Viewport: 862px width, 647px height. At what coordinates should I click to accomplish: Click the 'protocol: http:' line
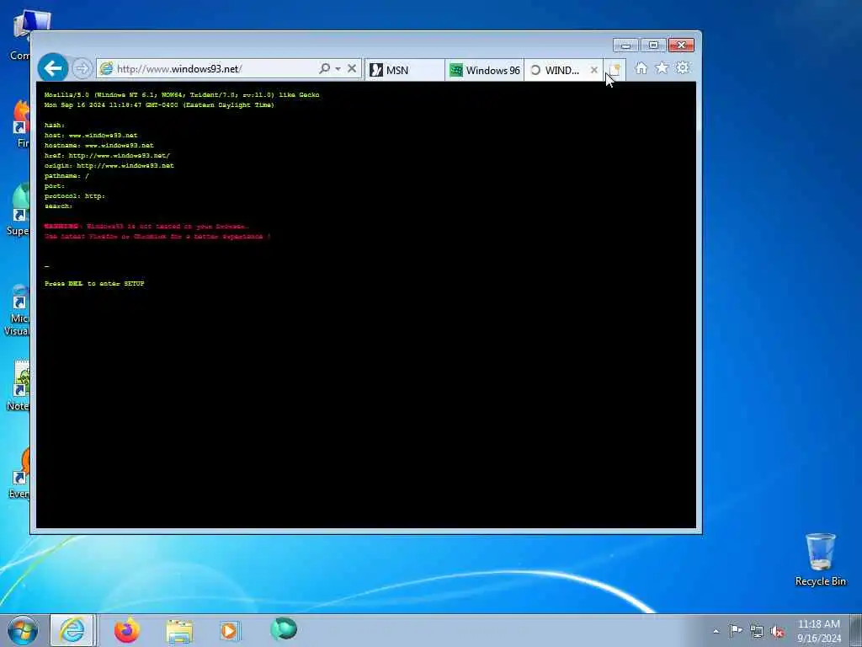click(75, 195)
